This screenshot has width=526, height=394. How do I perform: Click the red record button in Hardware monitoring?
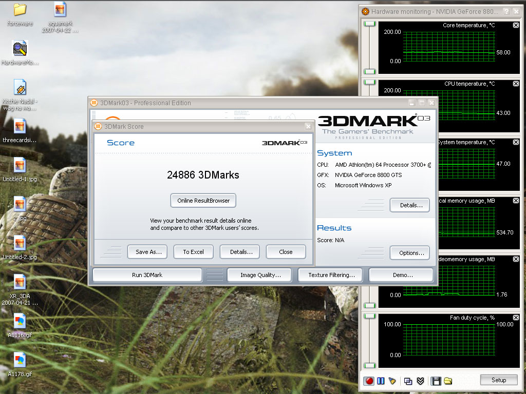pos(369,381)
